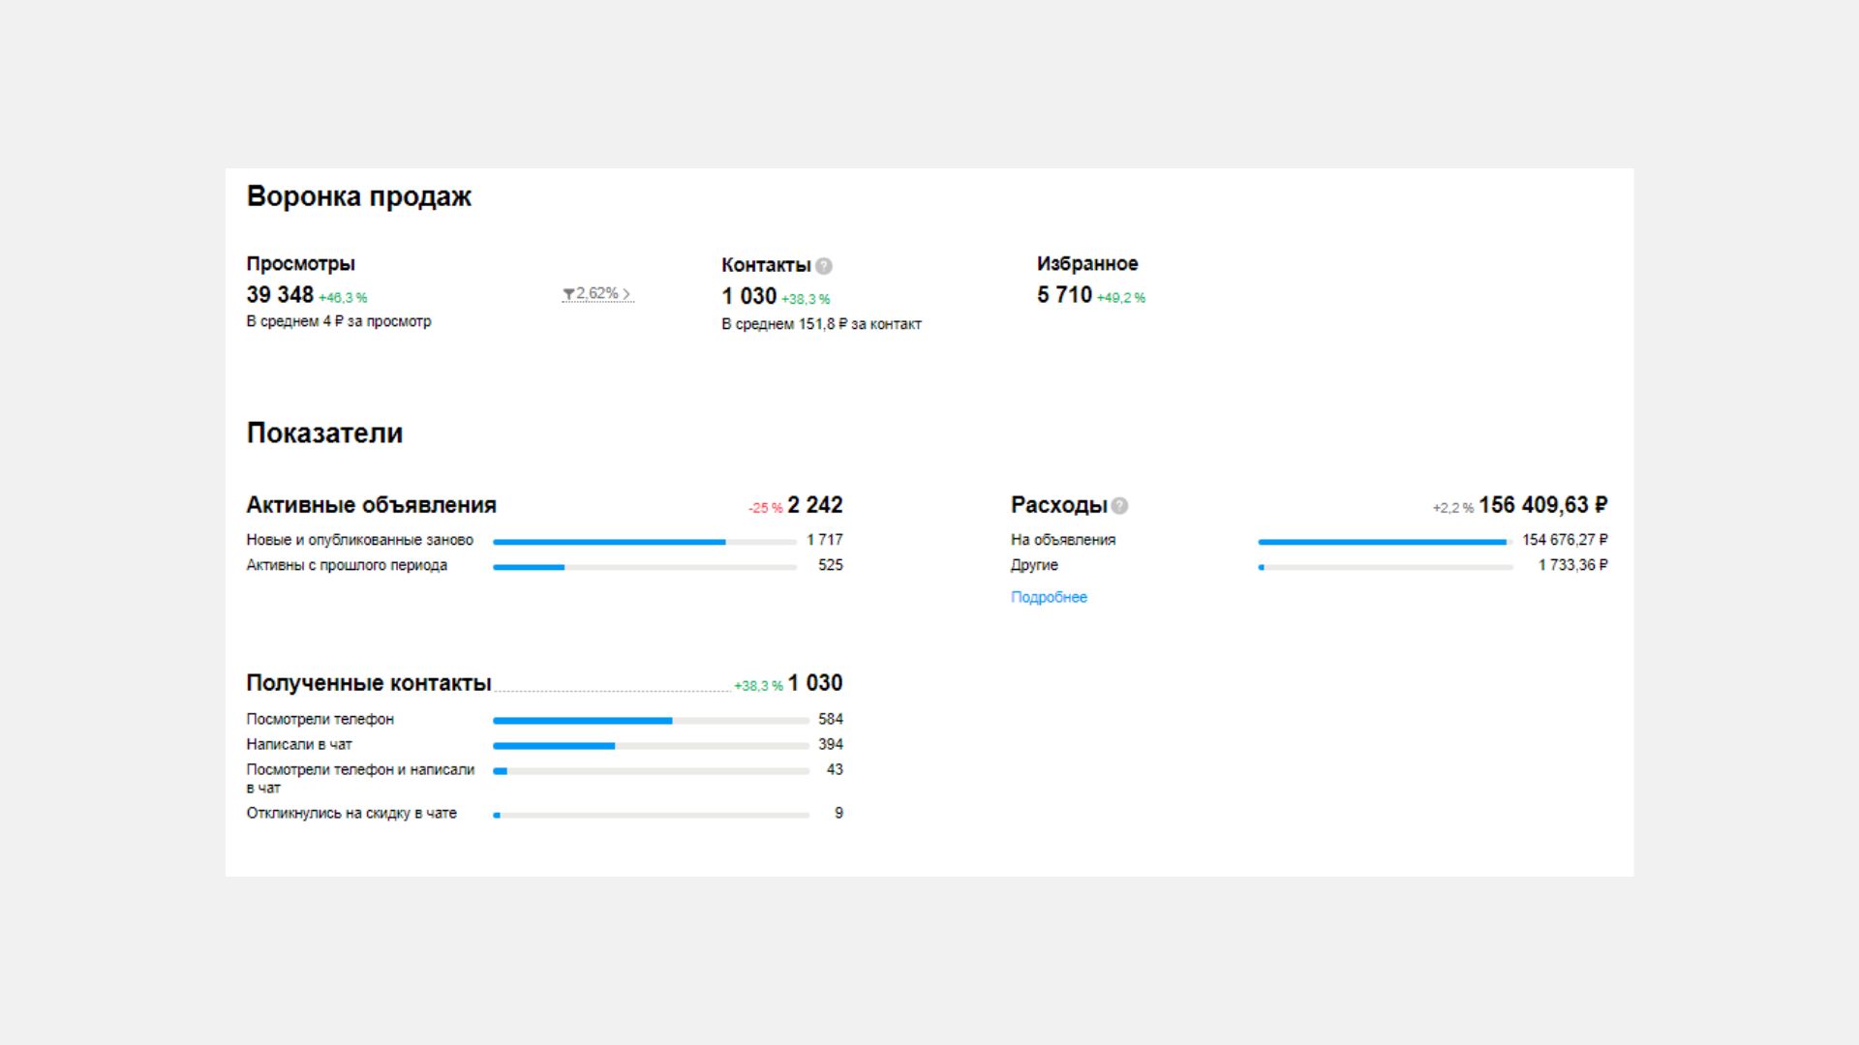Click the help icon next to Контакты
Image resolution: width=1859 pixels, height=1045 pixels.
824,266
